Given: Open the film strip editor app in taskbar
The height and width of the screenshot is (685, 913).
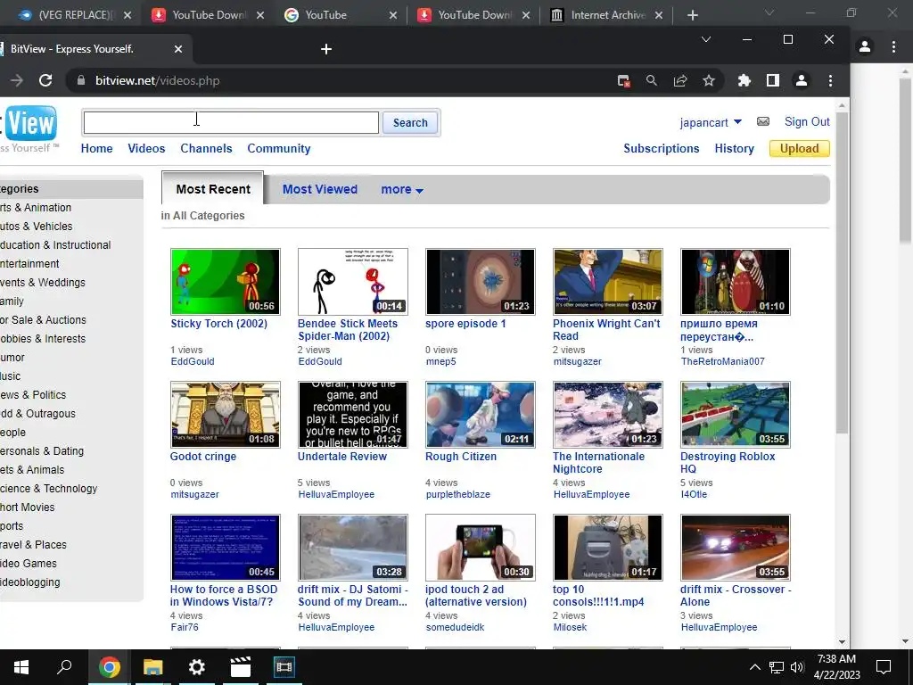Looking at the screenshot, I should pos(284,667).
